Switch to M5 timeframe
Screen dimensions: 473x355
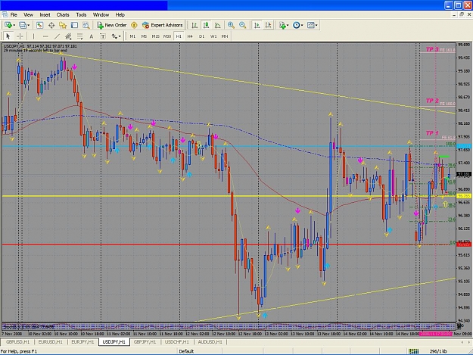pyautogui.click(x=144, y=36)
